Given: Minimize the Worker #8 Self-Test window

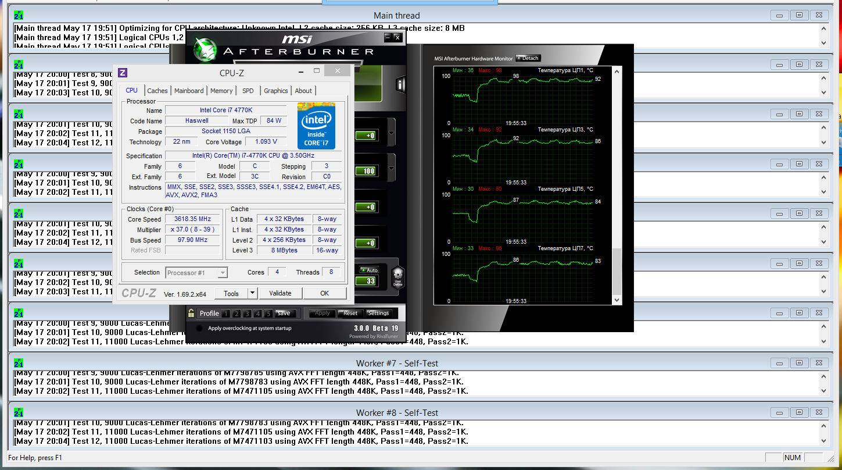Looking at the screenshot, I should [x=779, y=412].
